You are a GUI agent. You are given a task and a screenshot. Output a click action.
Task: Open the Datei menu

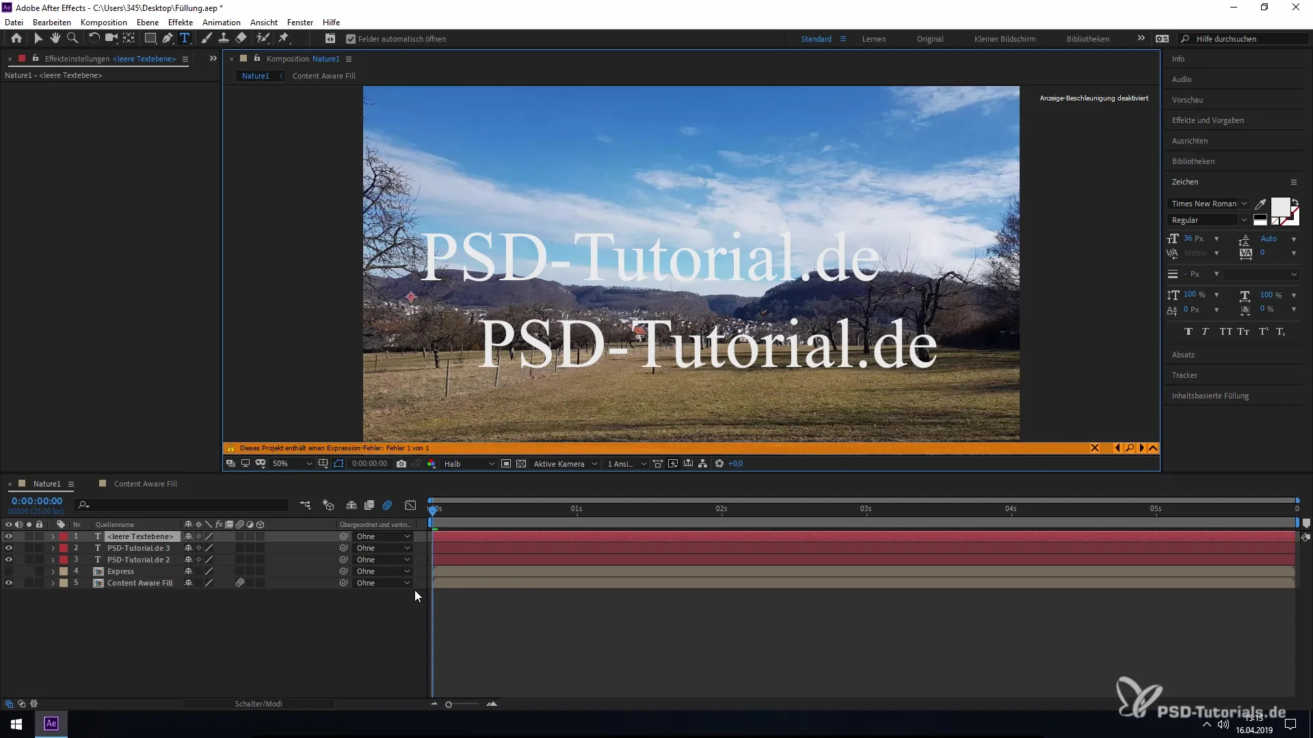click(x=14, y=22)
